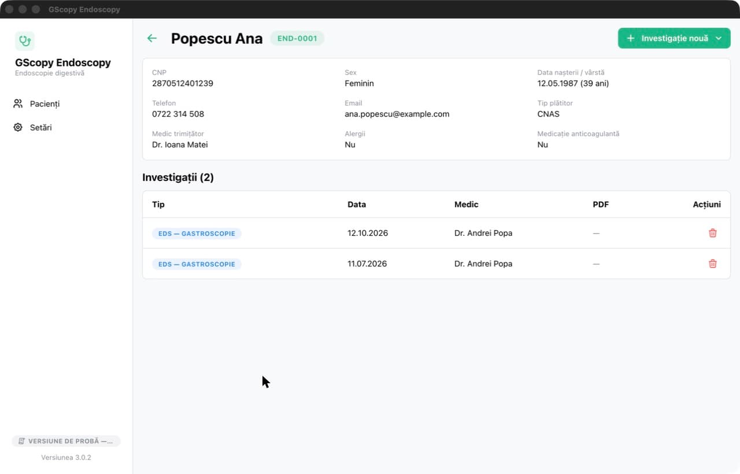Click the GScopy stethoscope logo icon

(25, 41)
